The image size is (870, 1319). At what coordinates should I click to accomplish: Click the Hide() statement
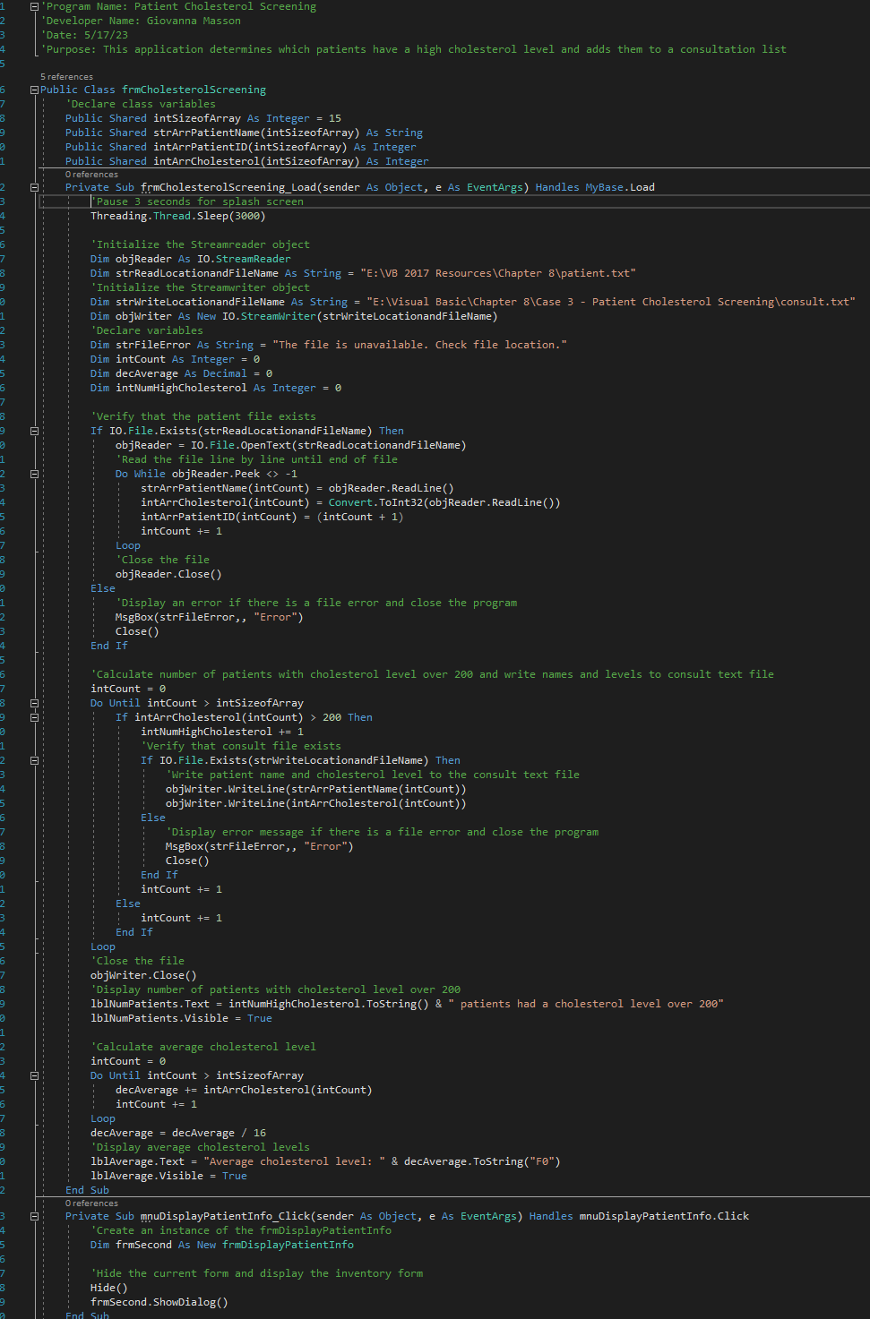[109, 1288]
